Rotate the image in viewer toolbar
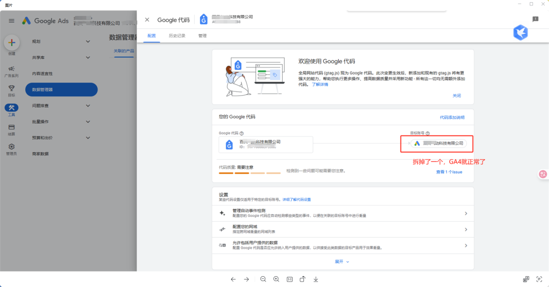This screenshot has height=287, width=549. click(302, 280)
